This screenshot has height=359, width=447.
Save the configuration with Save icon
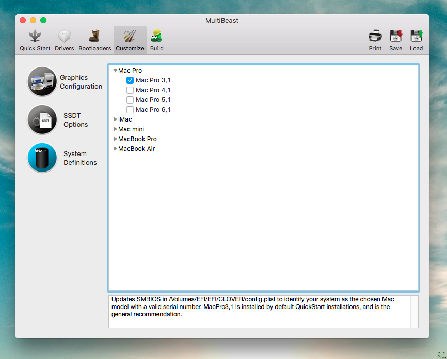pos(395,40)
